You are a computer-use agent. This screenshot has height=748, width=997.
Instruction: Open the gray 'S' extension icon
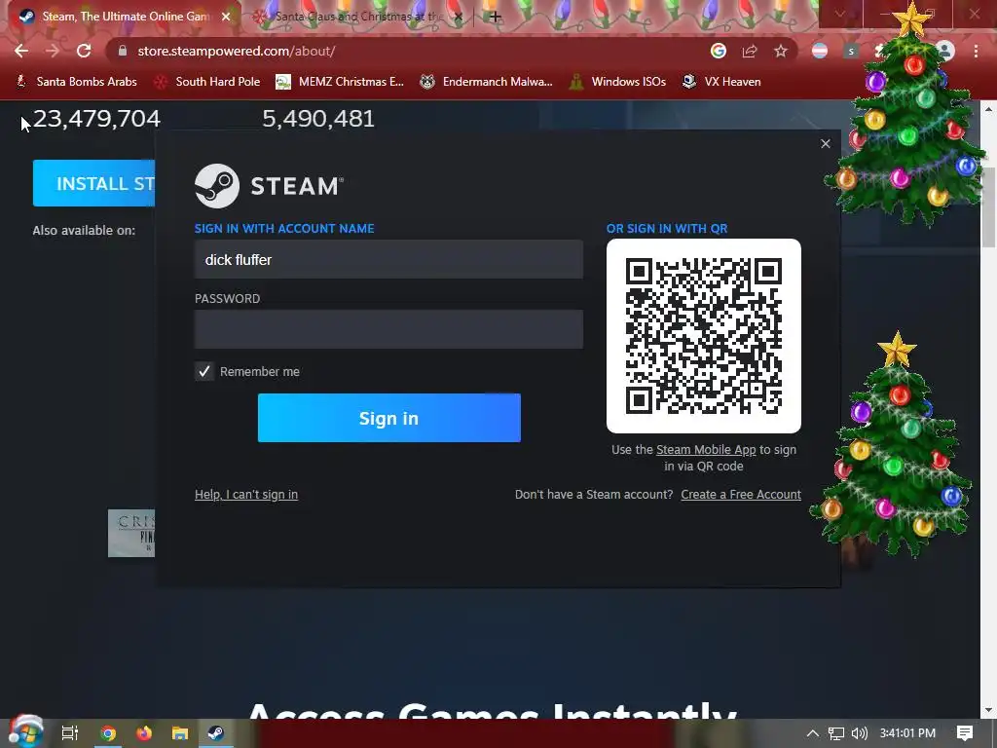(x=851, y=51)
